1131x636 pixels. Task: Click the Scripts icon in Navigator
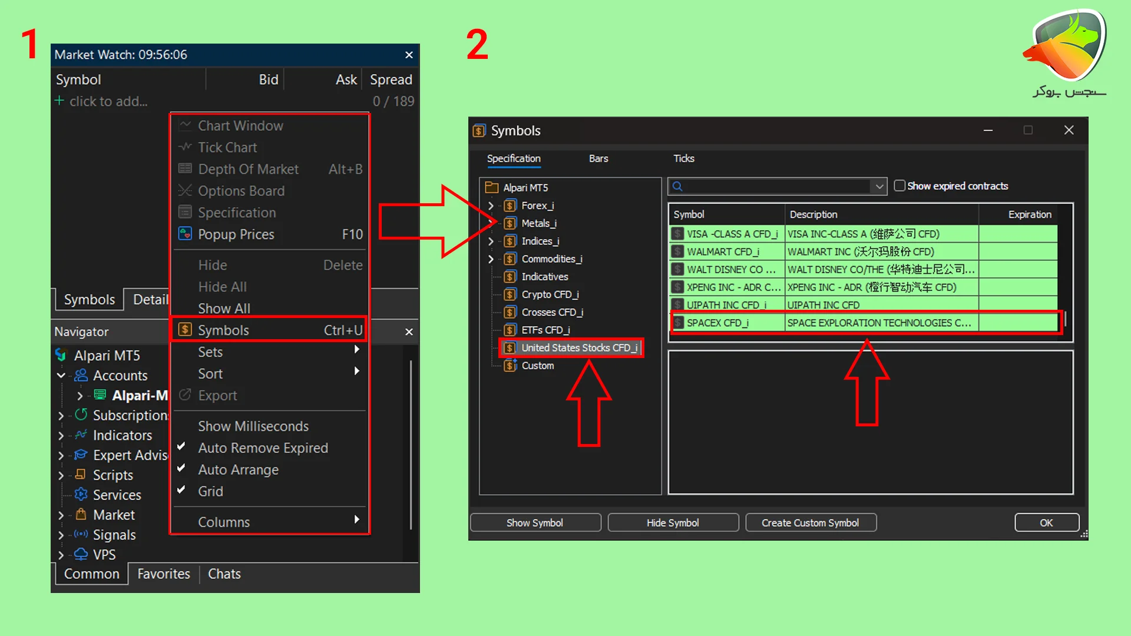coord(81,475)
